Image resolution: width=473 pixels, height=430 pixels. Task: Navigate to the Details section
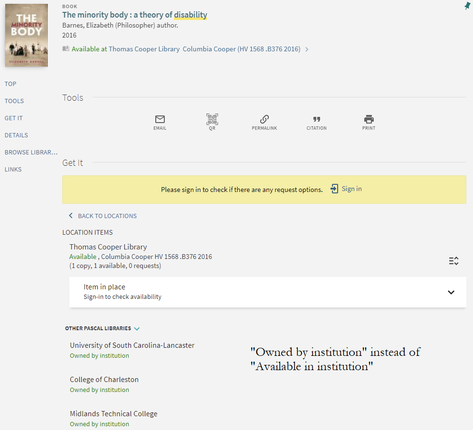click(x=16, y=135)
